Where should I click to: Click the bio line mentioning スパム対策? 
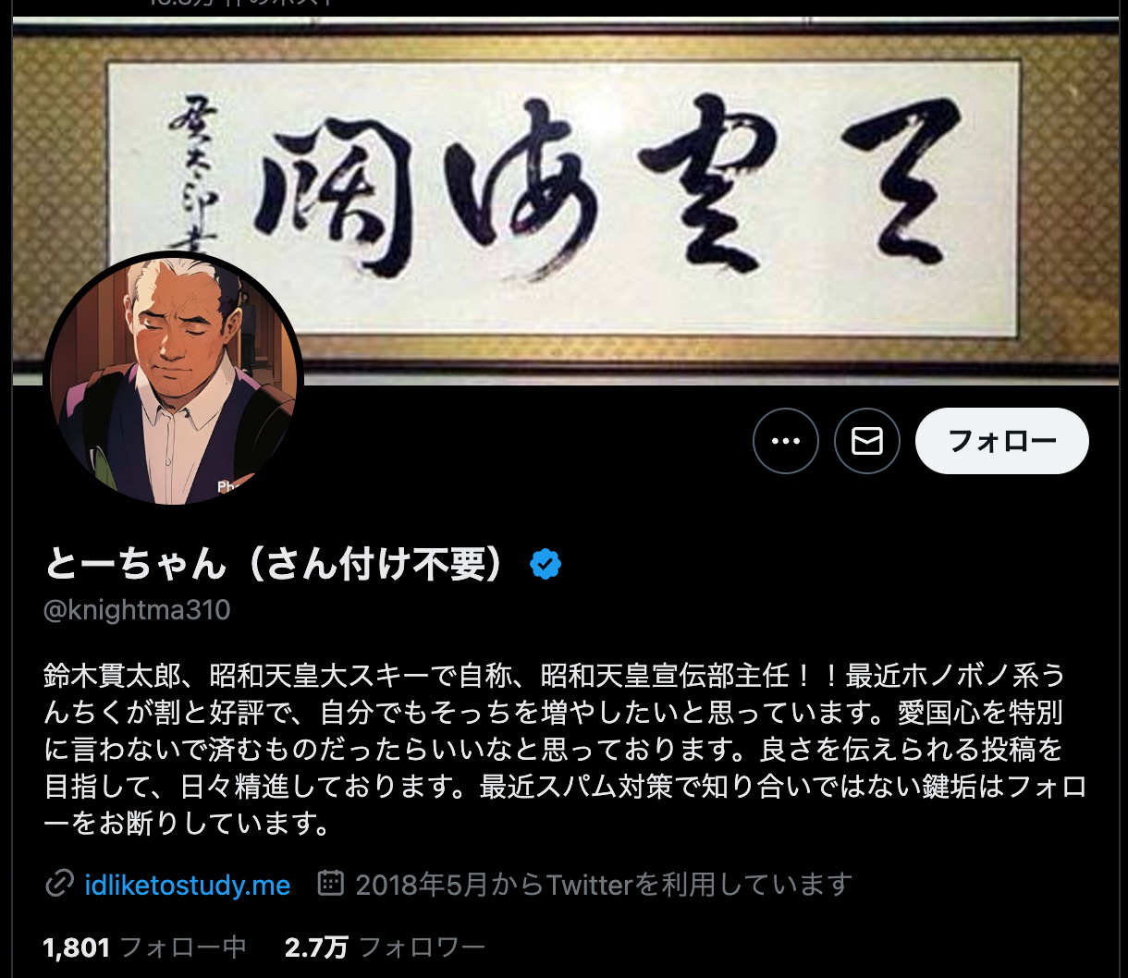tap(566, 787)
